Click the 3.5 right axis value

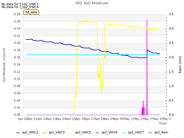(x=171, y=14)
